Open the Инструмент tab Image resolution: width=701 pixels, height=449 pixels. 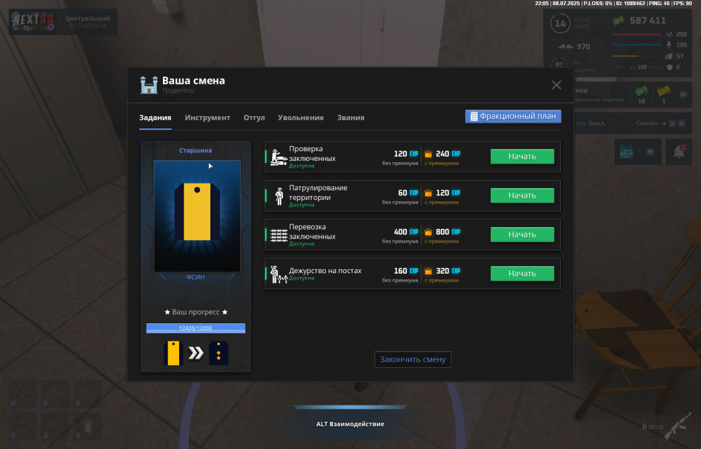point(208,117)
